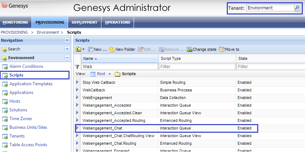
Task: Select the Webengagement_Chat.Routing script
Action: coord(109,143)
